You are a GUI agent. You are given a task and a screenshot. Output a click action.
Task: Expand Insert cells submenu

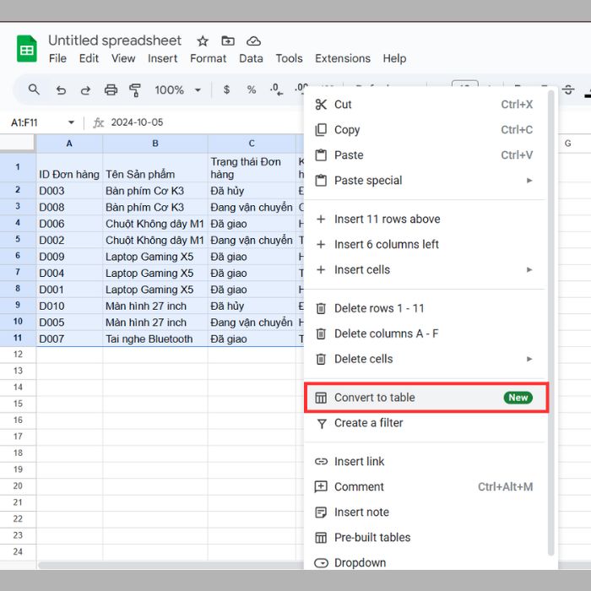point(426,270)
